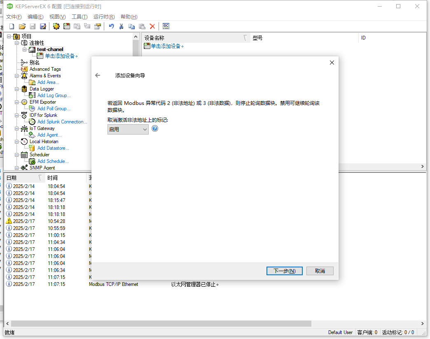Screen dimensions: 430x339
Task: Open the 运行时(R) menu
Action: 104,17
